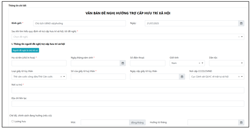
Task: Click calendar icon for Ngày, tháng, năm sinh
Action: pos(123,63)
